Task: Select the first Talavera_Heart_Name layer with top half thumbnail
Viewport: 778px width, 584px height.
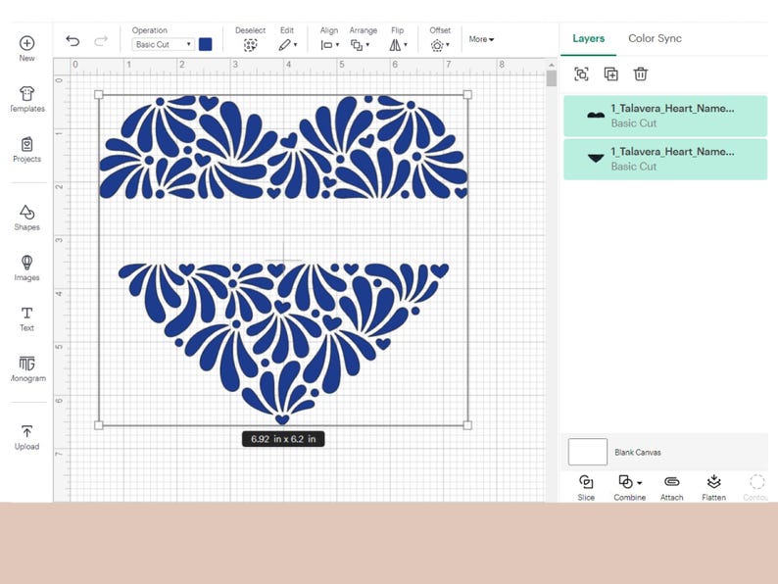Action: [665, 116]
